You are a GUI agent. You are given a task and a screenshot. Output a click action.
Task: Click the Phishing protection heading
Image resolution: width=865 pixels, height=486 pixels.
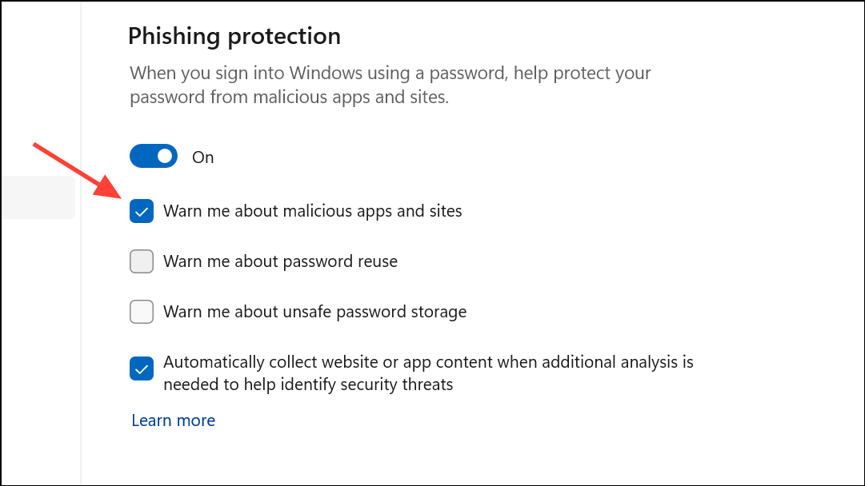click(234, 36)
